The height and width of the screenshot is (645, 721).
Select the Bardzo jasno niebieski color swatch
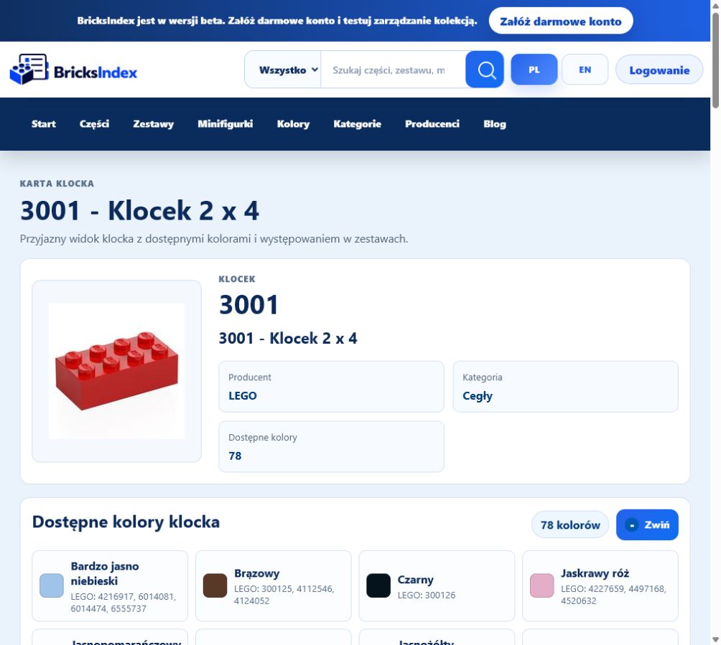pos(52,585)
